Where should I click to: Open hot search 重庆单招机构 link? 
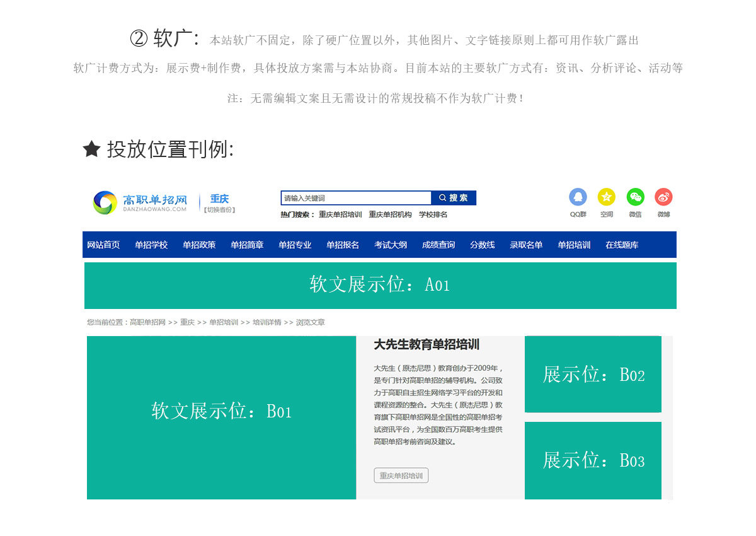[x=390, y=214]
